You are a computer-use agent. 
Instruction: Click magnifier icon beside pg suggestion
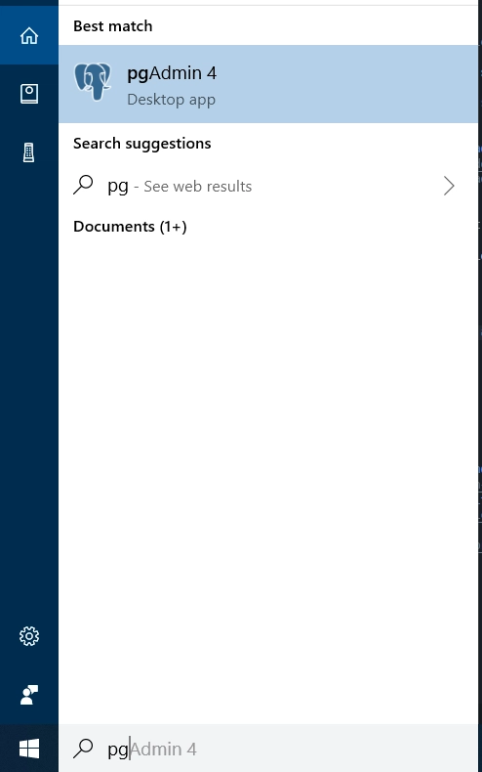[x=83, y=185]
